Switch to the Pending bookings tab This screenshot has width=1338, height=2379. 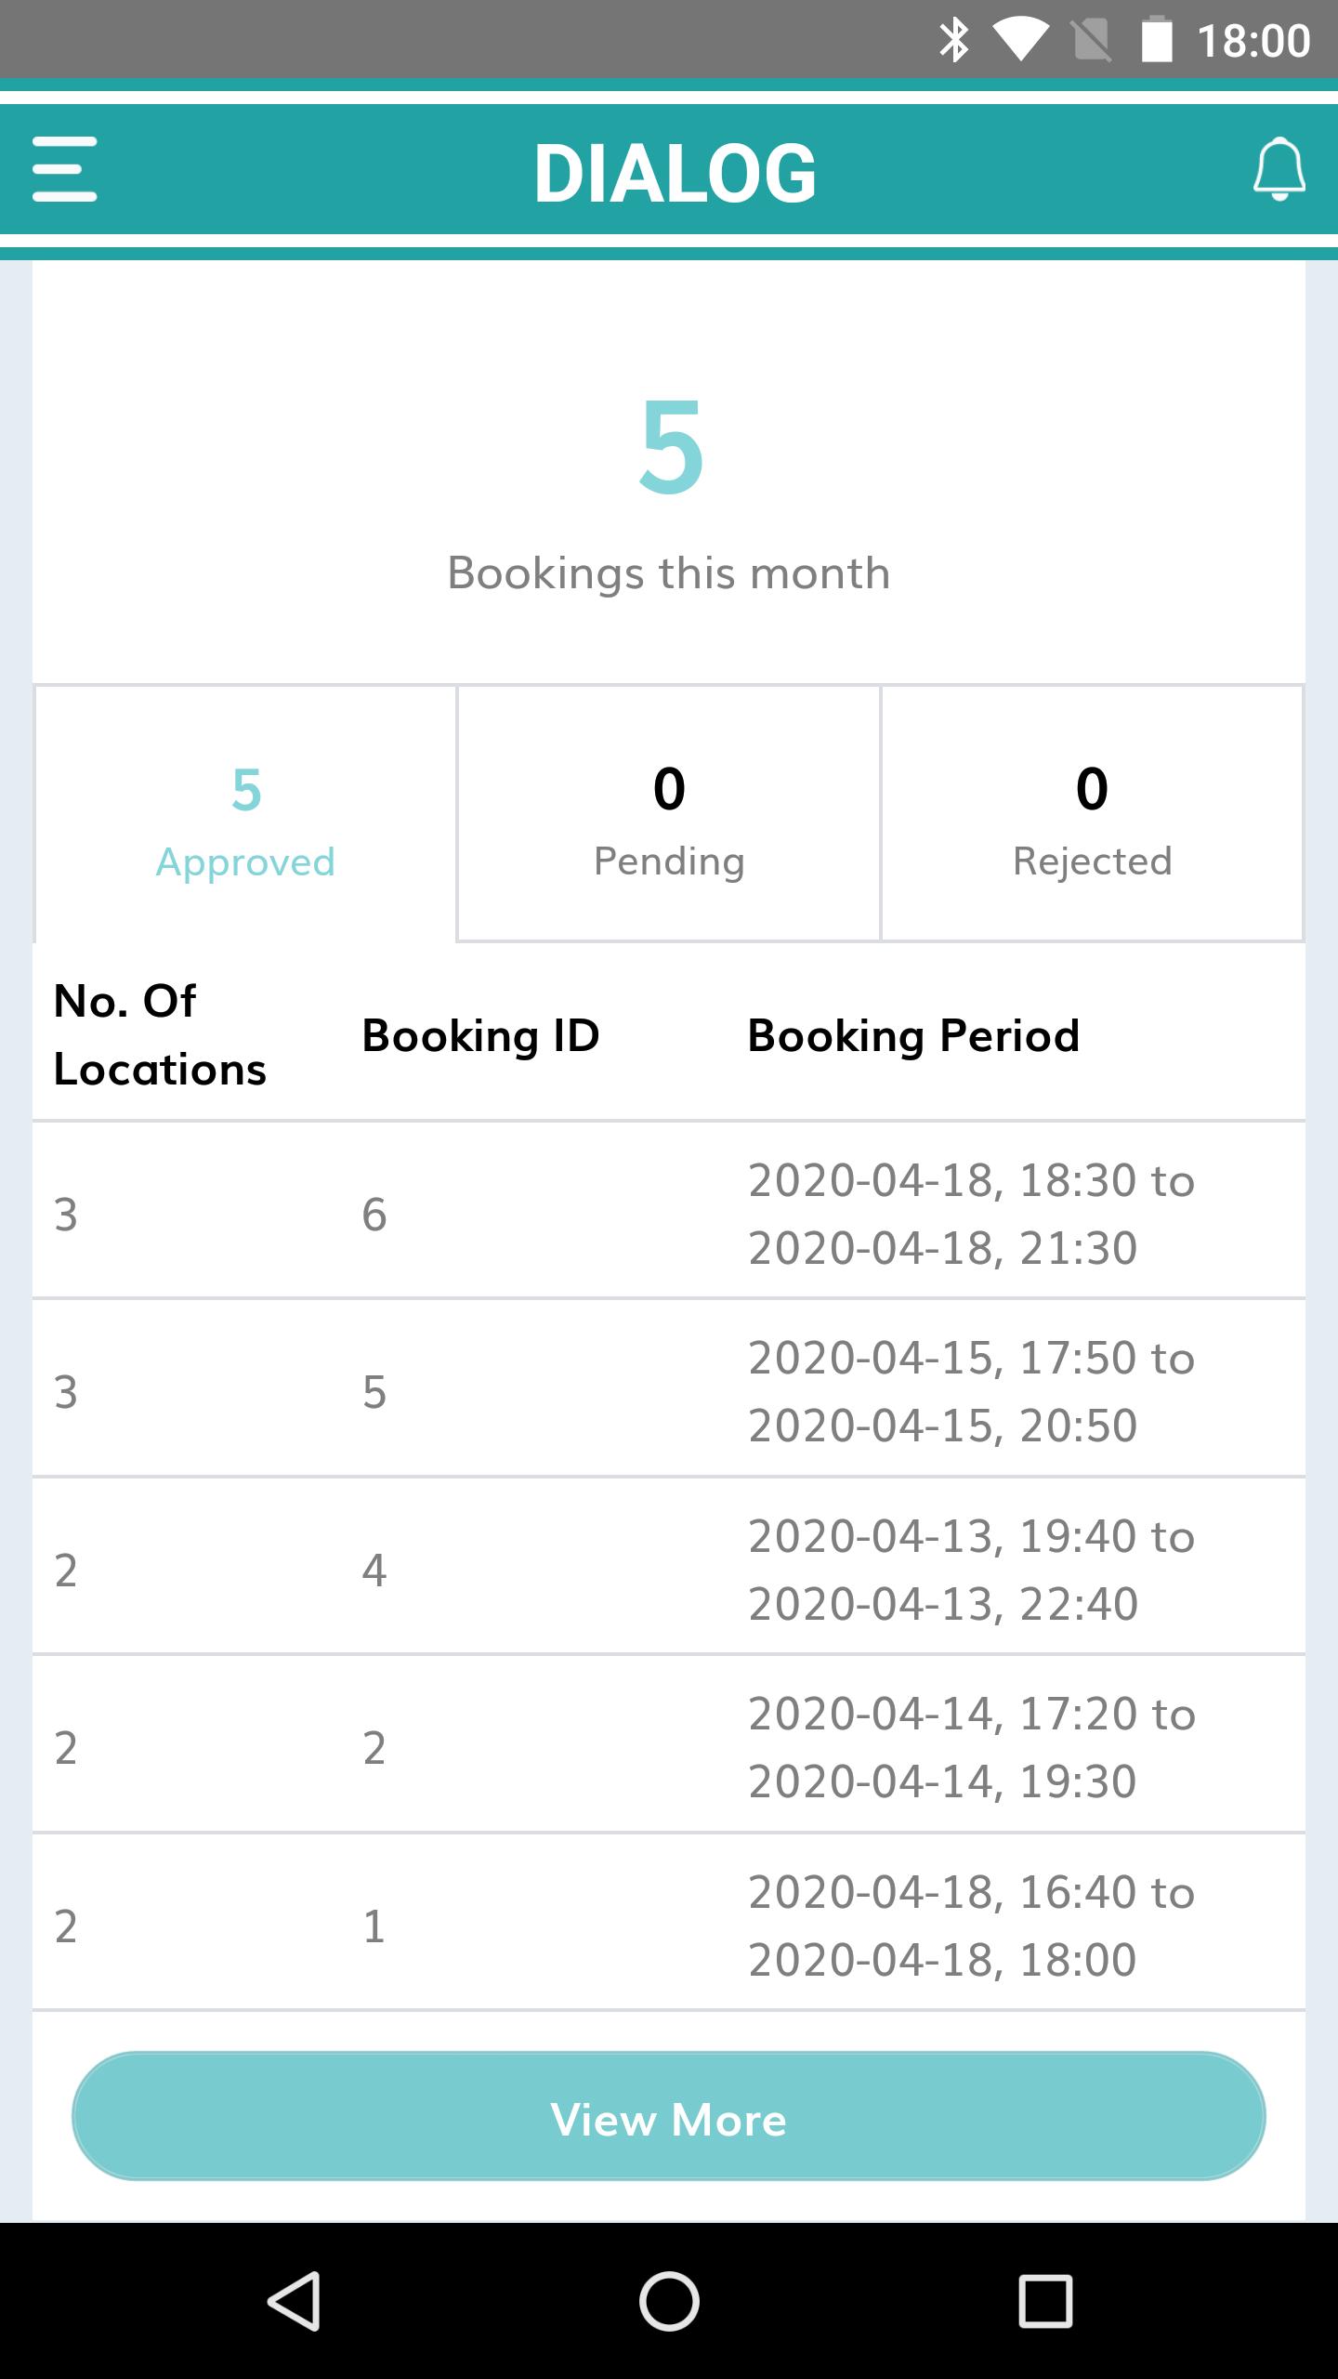(x=669, y=814)
